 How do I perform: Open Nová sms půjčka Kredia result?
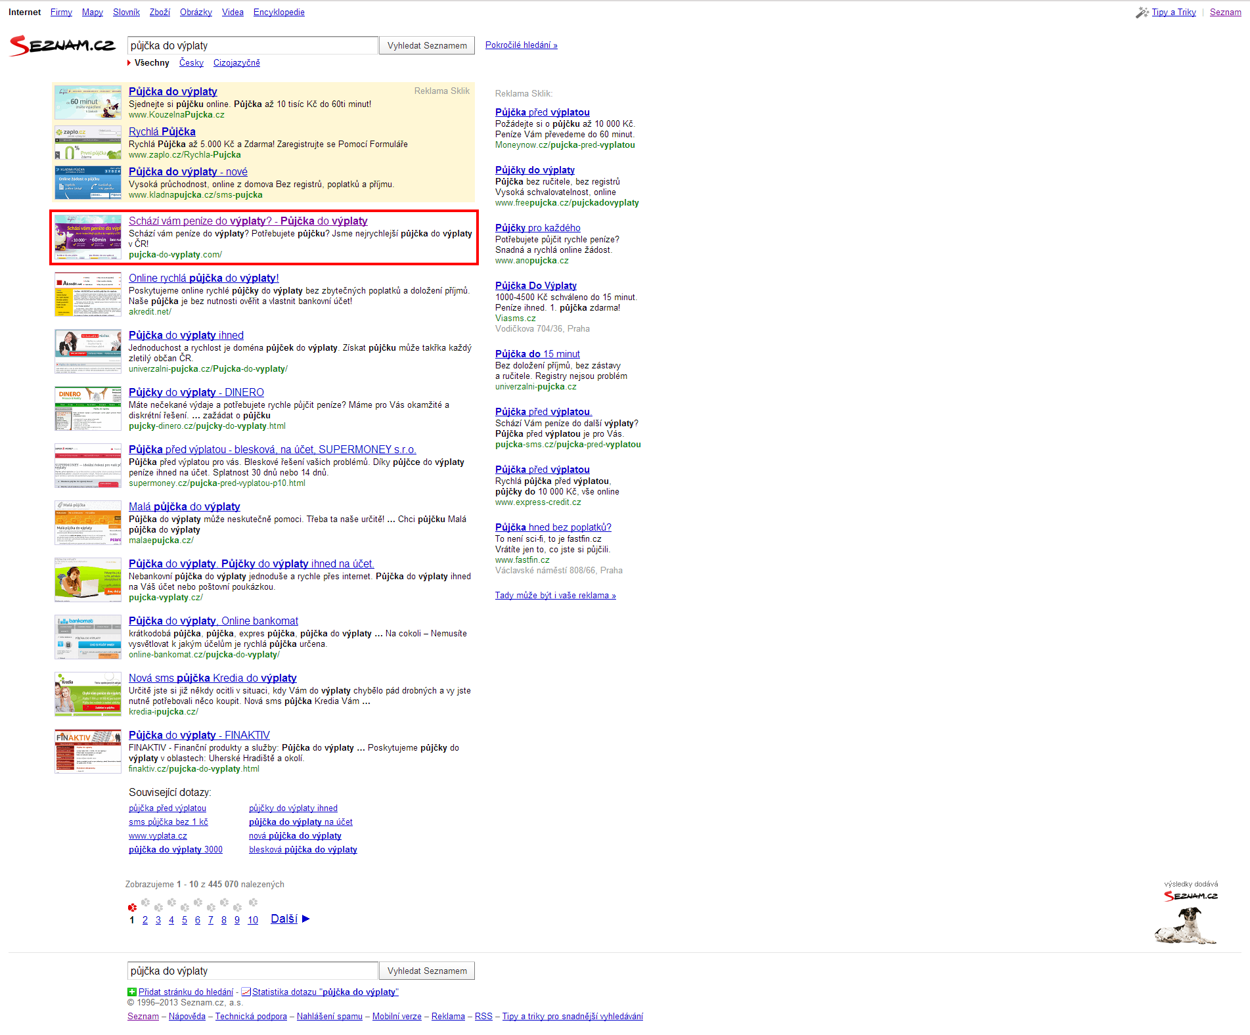tap(213, 678)
